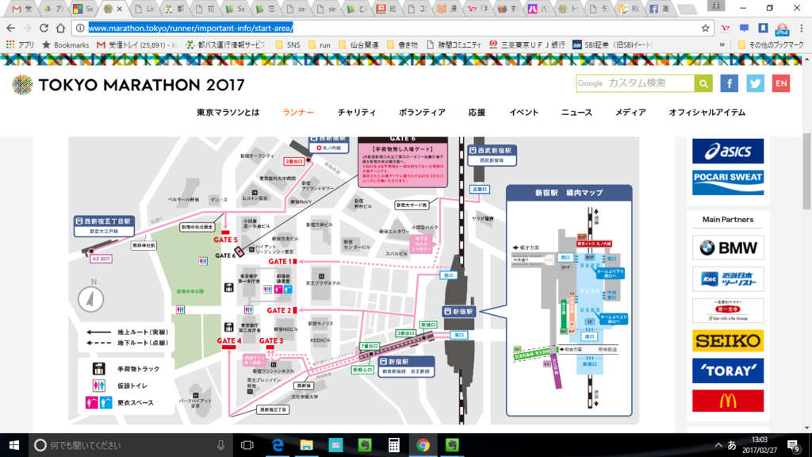Screen dimensions: 812x457
Task: Open the SNS bookmark folder
Action: (x=287, y=45)
